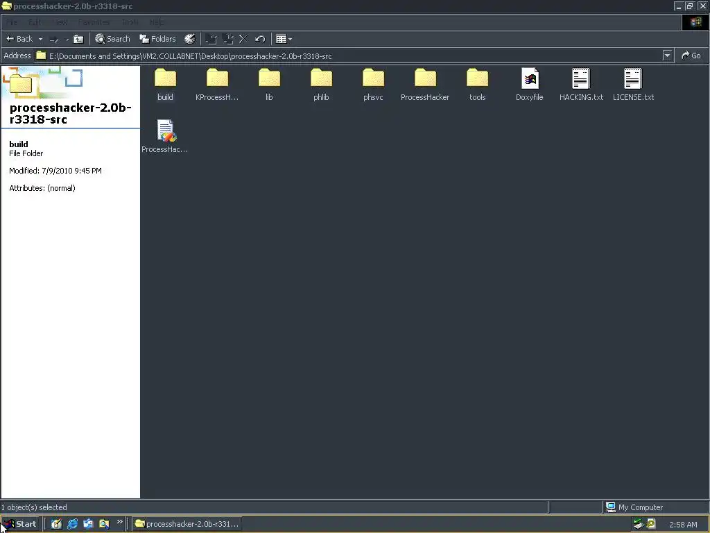Click the '1 object(s) selected' status text

[34, 507]
